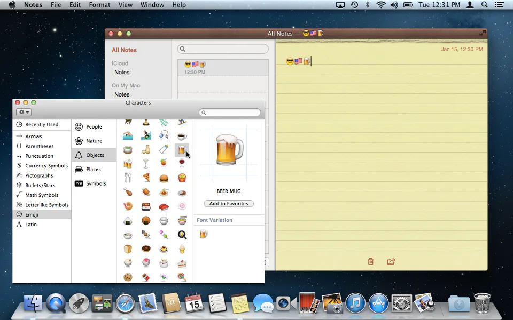
Task: Pick the chicken drumstick emoji
Action: 128,192
